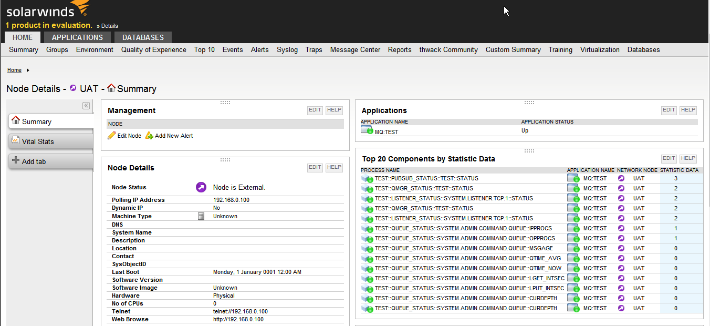The image size is (710, 326).
Task: Open the DATABASES tab
Action: point(143,37)
